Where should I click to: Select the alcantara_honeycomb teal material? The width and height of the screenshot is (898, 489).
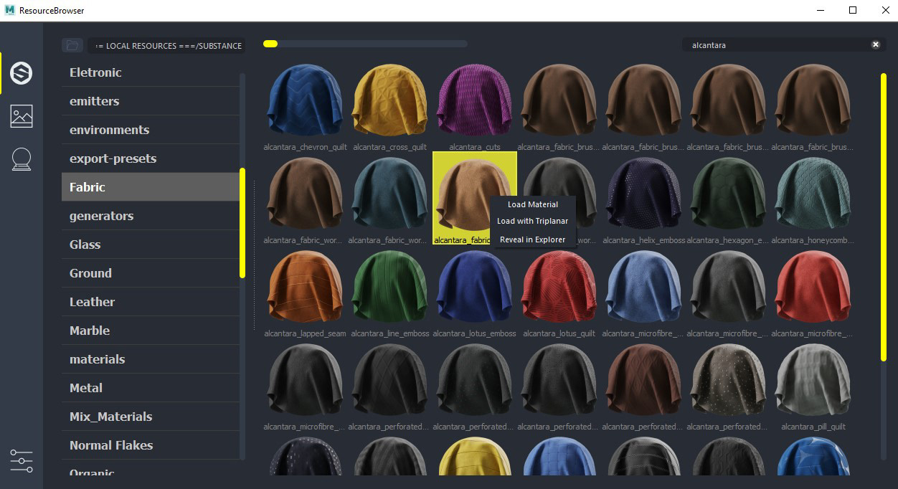coord(813,194)
